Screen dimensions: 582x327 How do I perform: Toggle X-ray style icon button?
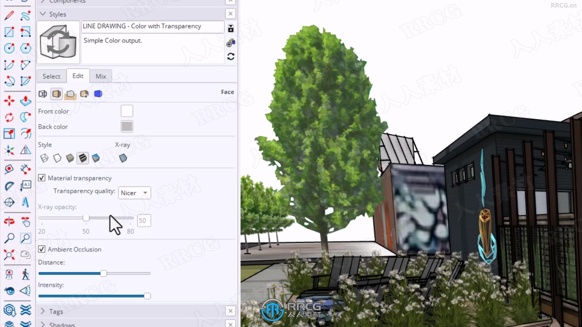click(x=123, y=158)
